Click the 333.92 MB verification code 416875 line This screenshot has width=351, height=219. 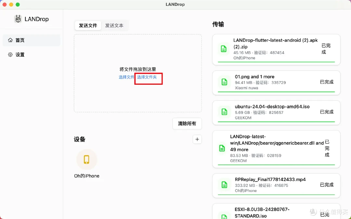[261, 186]
